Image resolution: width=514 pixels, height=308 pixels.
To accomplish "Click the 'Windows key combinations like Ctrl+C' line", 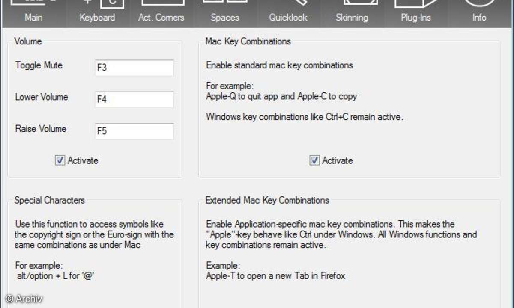I will (305, 117).
